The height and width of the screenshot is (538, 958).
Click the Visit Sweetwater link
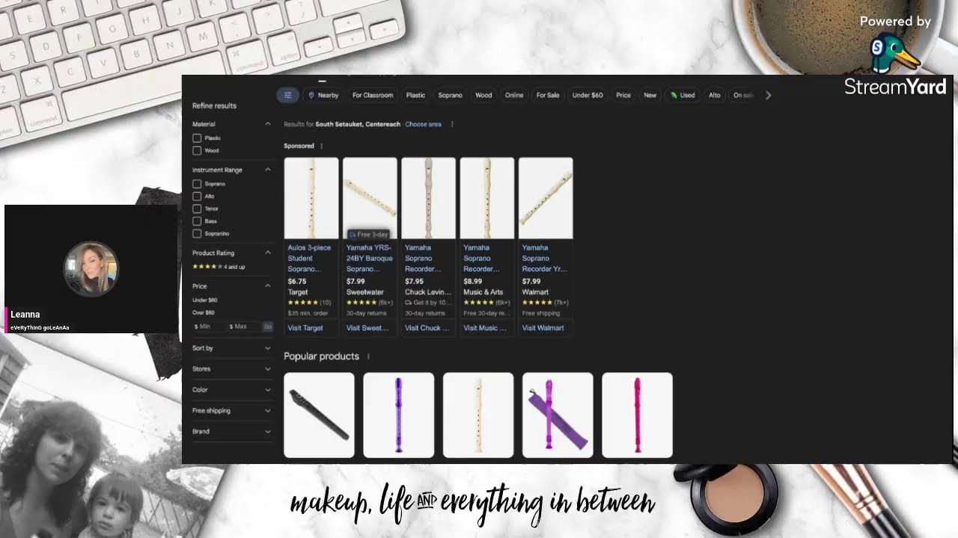point(367,328)
